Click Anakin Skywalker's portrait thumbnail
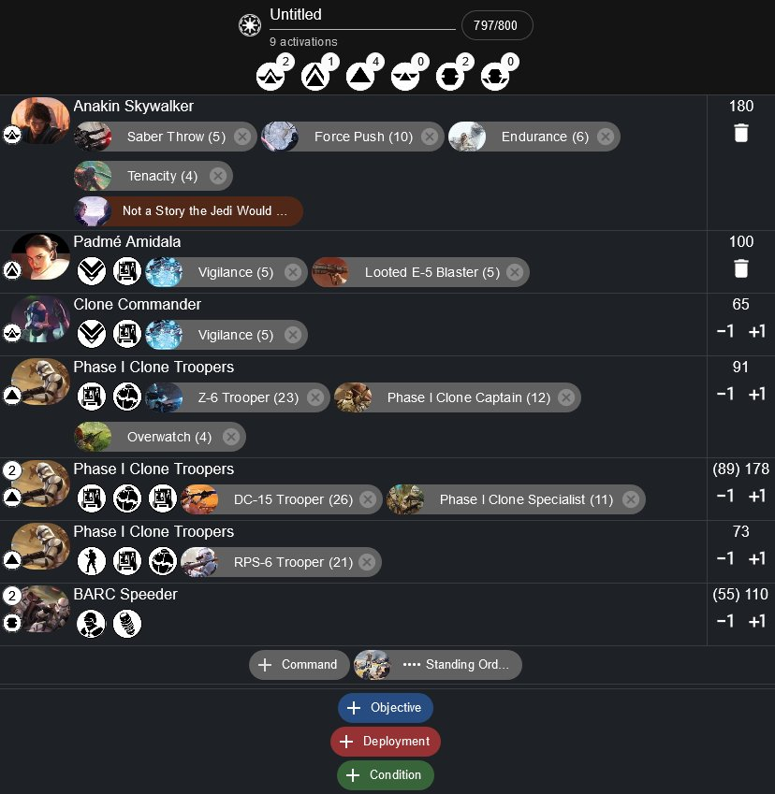 [x=40, y=121]
